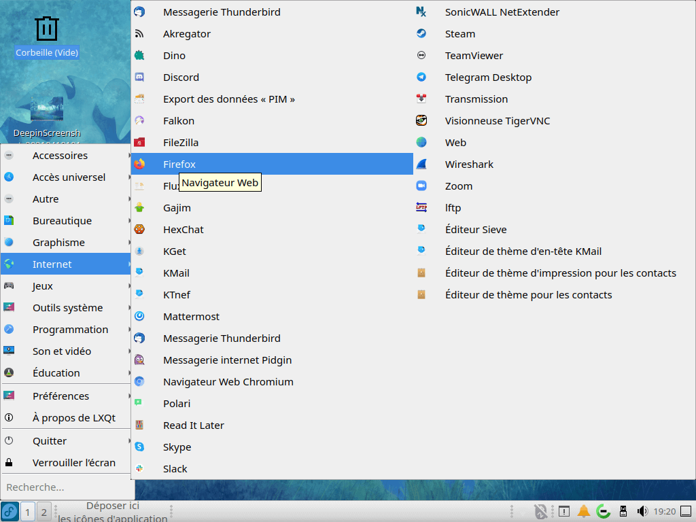The height and width of the screenshot is (522, 696).
Task: Click the Telegram Desktop icon
Action: (421, 77)
